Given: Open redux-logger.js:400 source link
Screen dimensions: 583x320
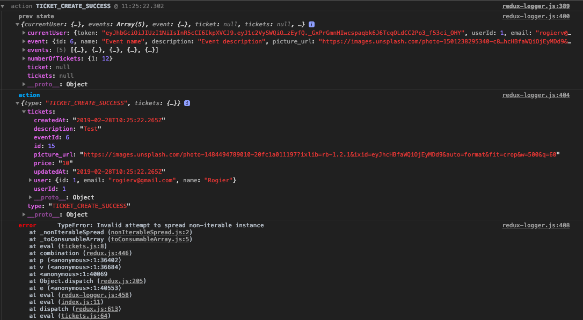Looking at the screenshot, I should pyautogui.click(x=536, y=16).
